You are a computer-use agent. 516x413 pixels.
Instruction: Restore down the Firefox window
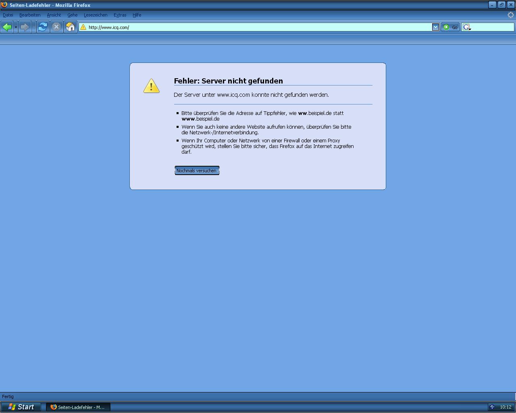pyautogui.click(x=501, y=5)
